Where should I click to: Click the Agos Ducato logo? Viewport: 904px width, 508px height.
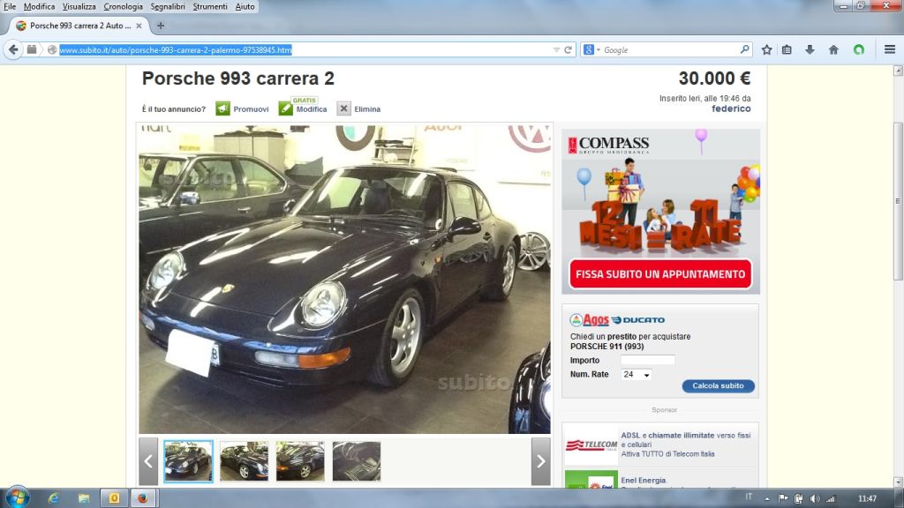(617, 319)
